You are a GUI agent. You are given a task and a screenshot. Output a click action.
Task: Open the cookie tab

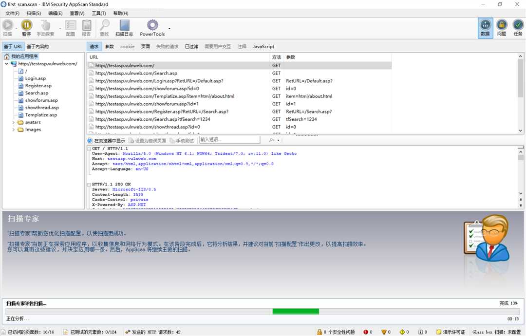click(x=127, y=47)
